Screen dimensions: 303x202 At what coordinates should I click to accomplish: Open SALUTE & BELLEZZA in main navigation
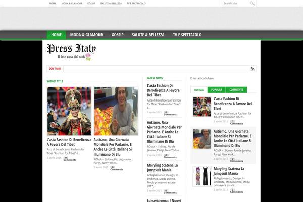pos(148,35)
